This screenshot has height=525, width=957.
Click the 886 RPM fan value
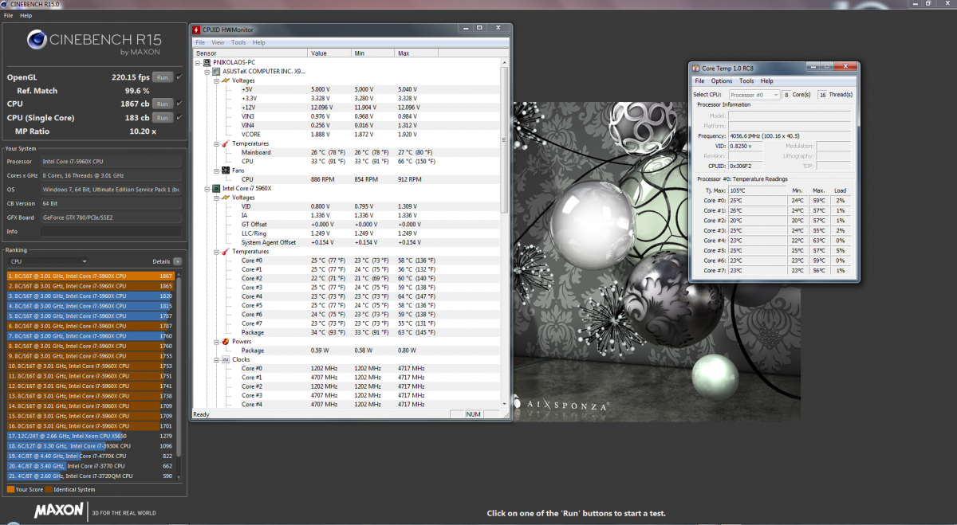pos(321,179)
